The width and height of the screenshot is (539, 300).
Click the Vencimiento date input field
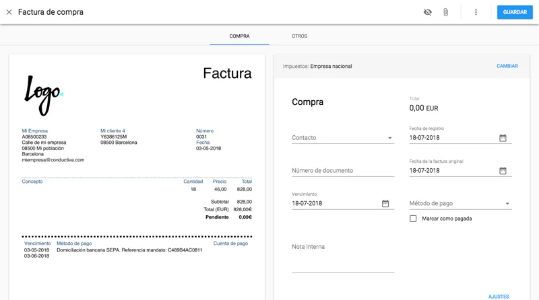point(334,204)
